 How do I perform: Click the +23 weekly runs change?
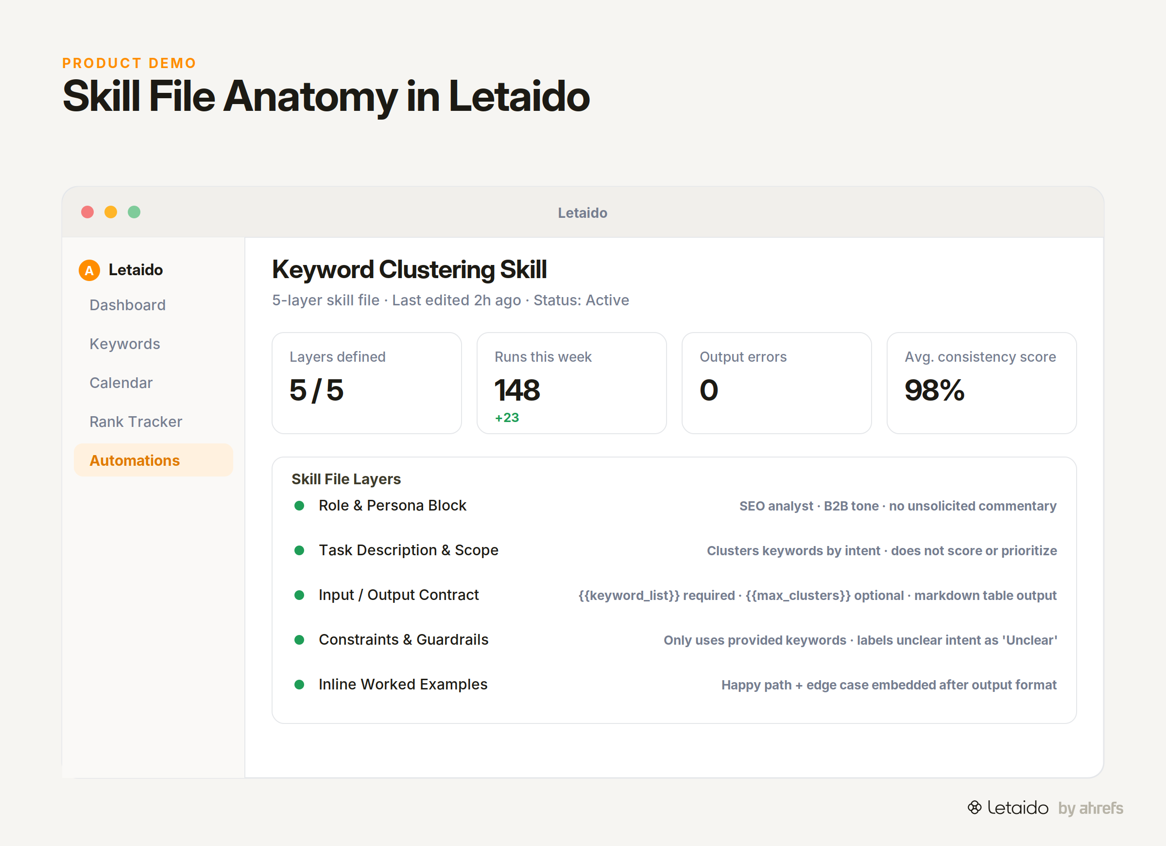[507, 418]
